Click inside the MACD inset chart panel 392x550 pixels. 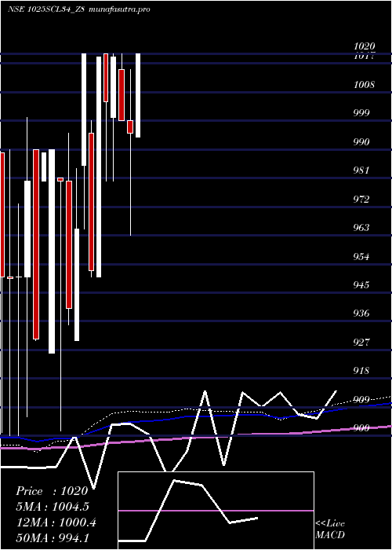tap(216, 511)
